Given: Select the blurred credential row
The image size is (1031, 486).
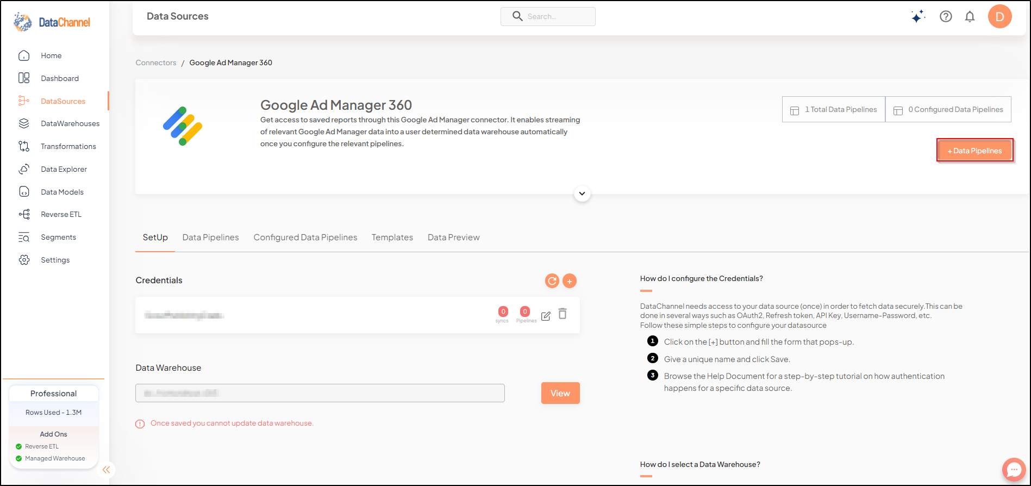Looking at the screenshot, I should click(358, 315).
